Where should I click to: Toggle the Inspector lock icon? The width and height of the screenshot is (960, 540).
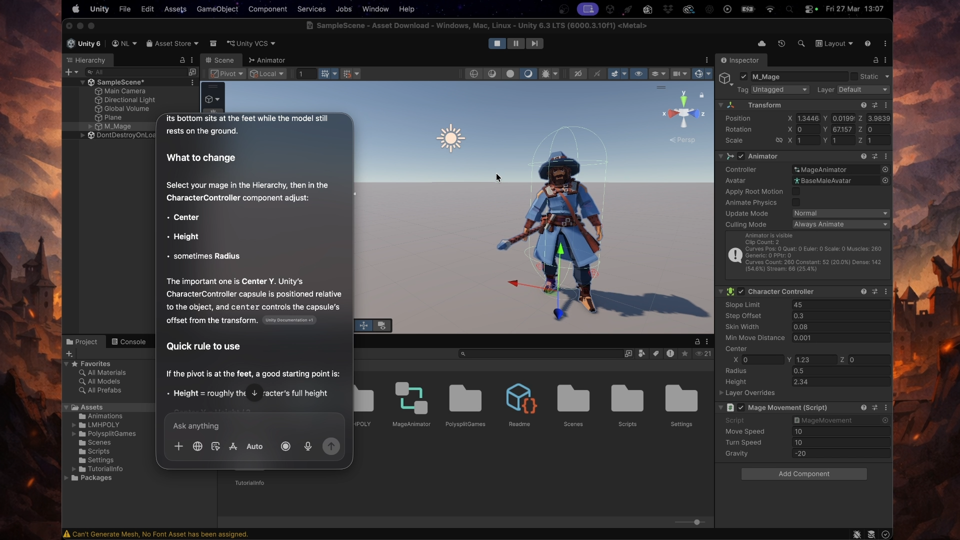pos(875,60)
